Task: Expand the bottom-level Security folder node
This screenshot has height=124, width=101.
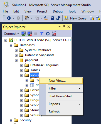Action: [x=11, y=120]
